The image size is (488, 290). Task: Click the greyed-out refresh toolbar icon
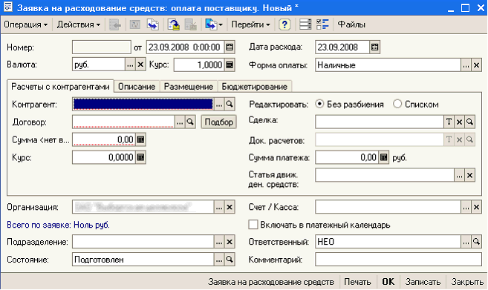pyautogui.click(x=134, y=24)
